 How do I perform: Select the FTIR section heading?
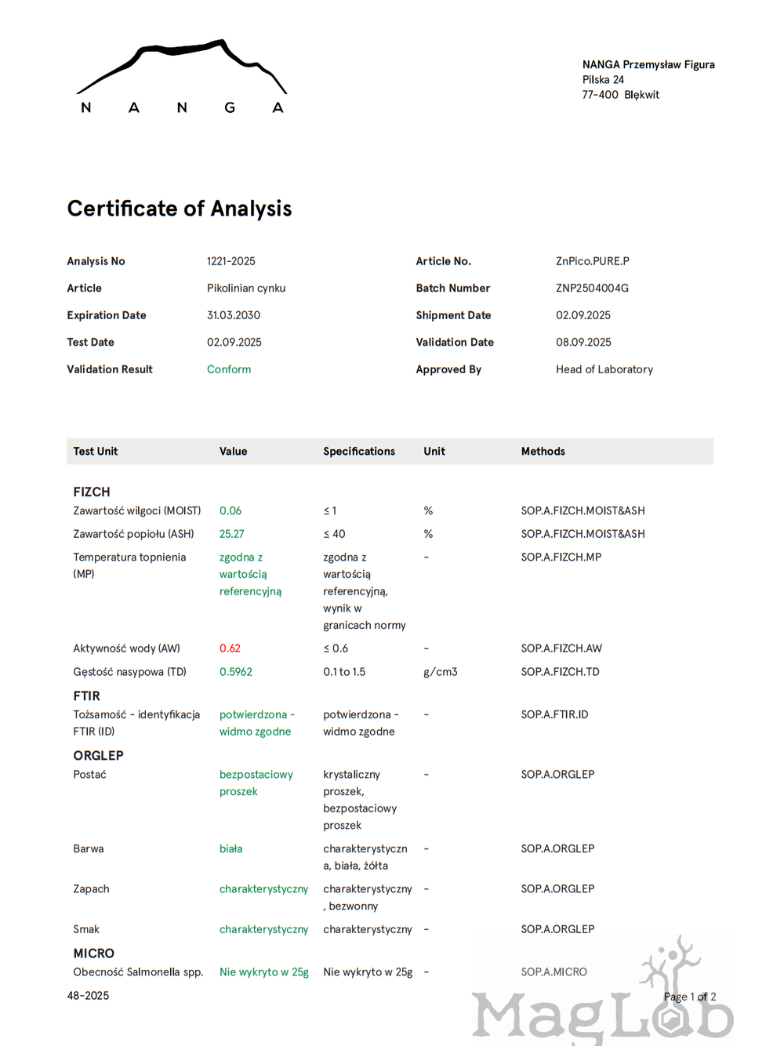tap(87, 696)
